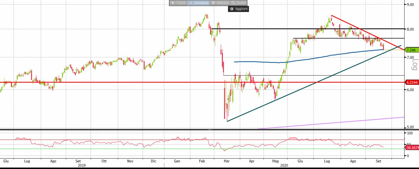Select the Annotare pencil tool
The height and width of the screenshot is (169, 419).
point(198,3)
